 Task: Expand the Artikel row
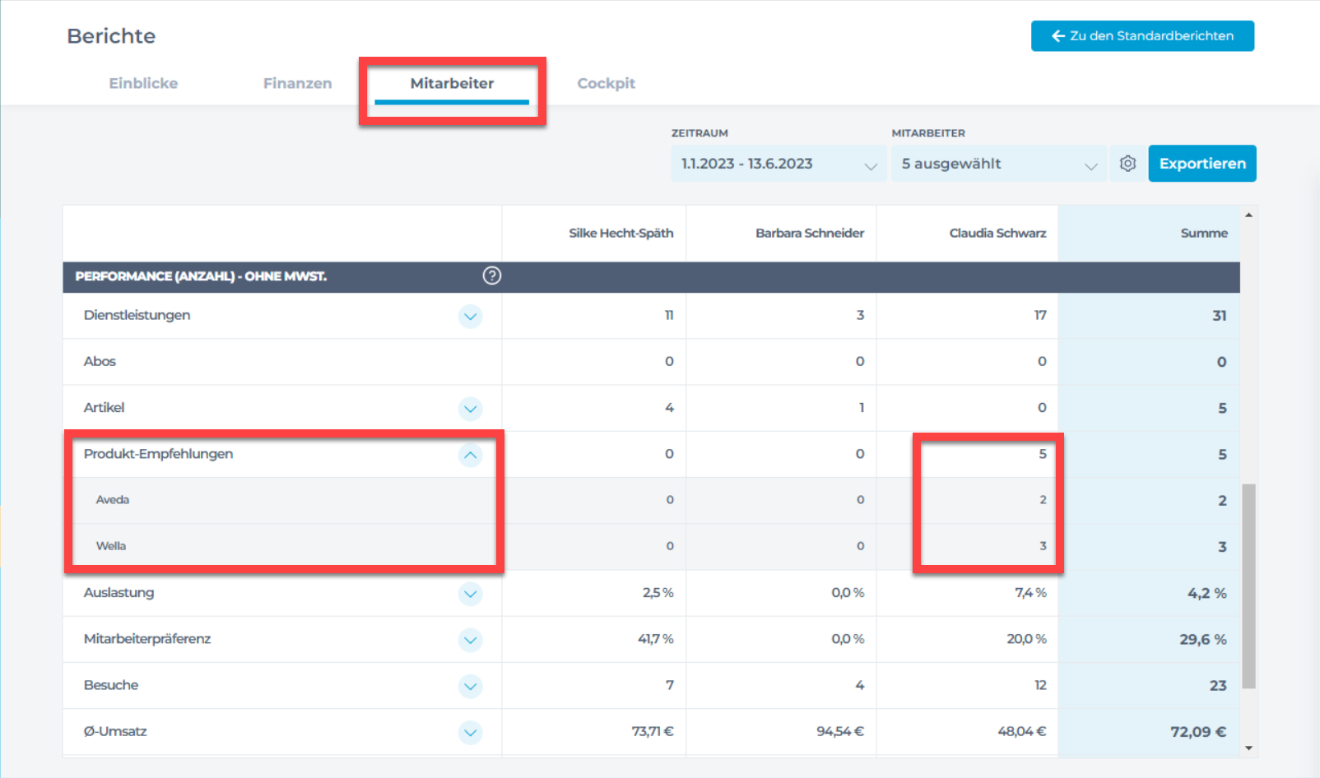pyautogui.click(x=470, y=408)
